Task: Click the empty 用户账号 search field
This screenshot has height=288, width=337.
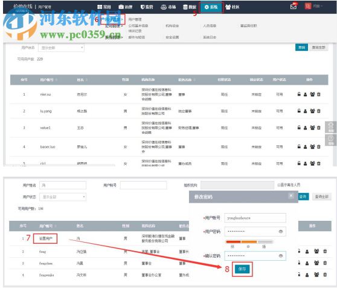Action: pos(143,185)
